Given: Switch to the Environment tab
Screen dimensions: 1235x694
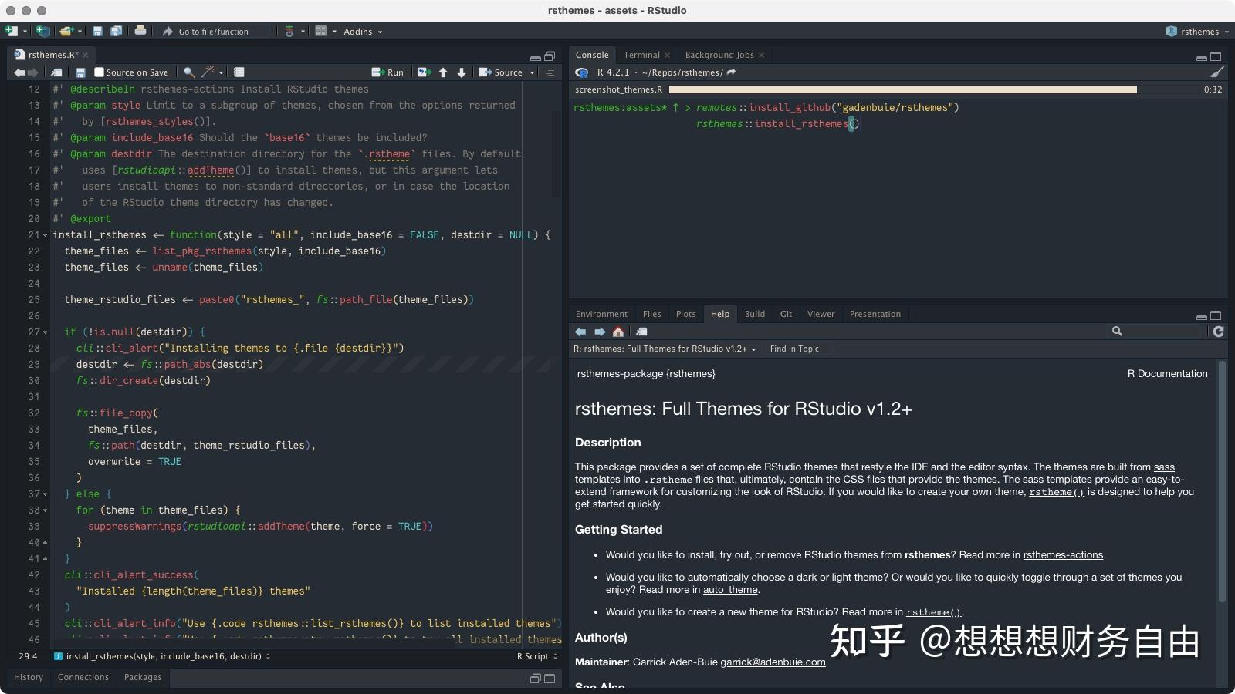Looking at the screenshot, I should pyautogui.click(x=601, y=314).
